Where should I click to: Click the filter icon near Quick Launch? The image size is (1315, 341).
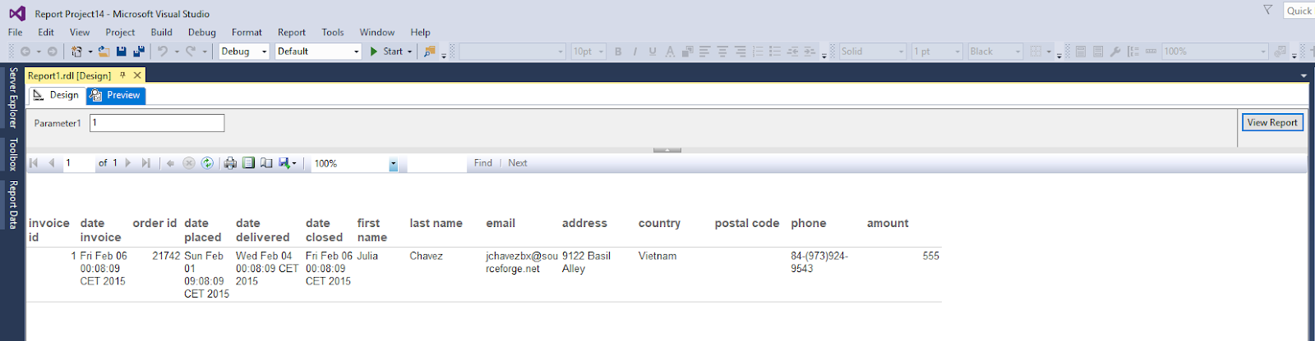[1267, 10]
